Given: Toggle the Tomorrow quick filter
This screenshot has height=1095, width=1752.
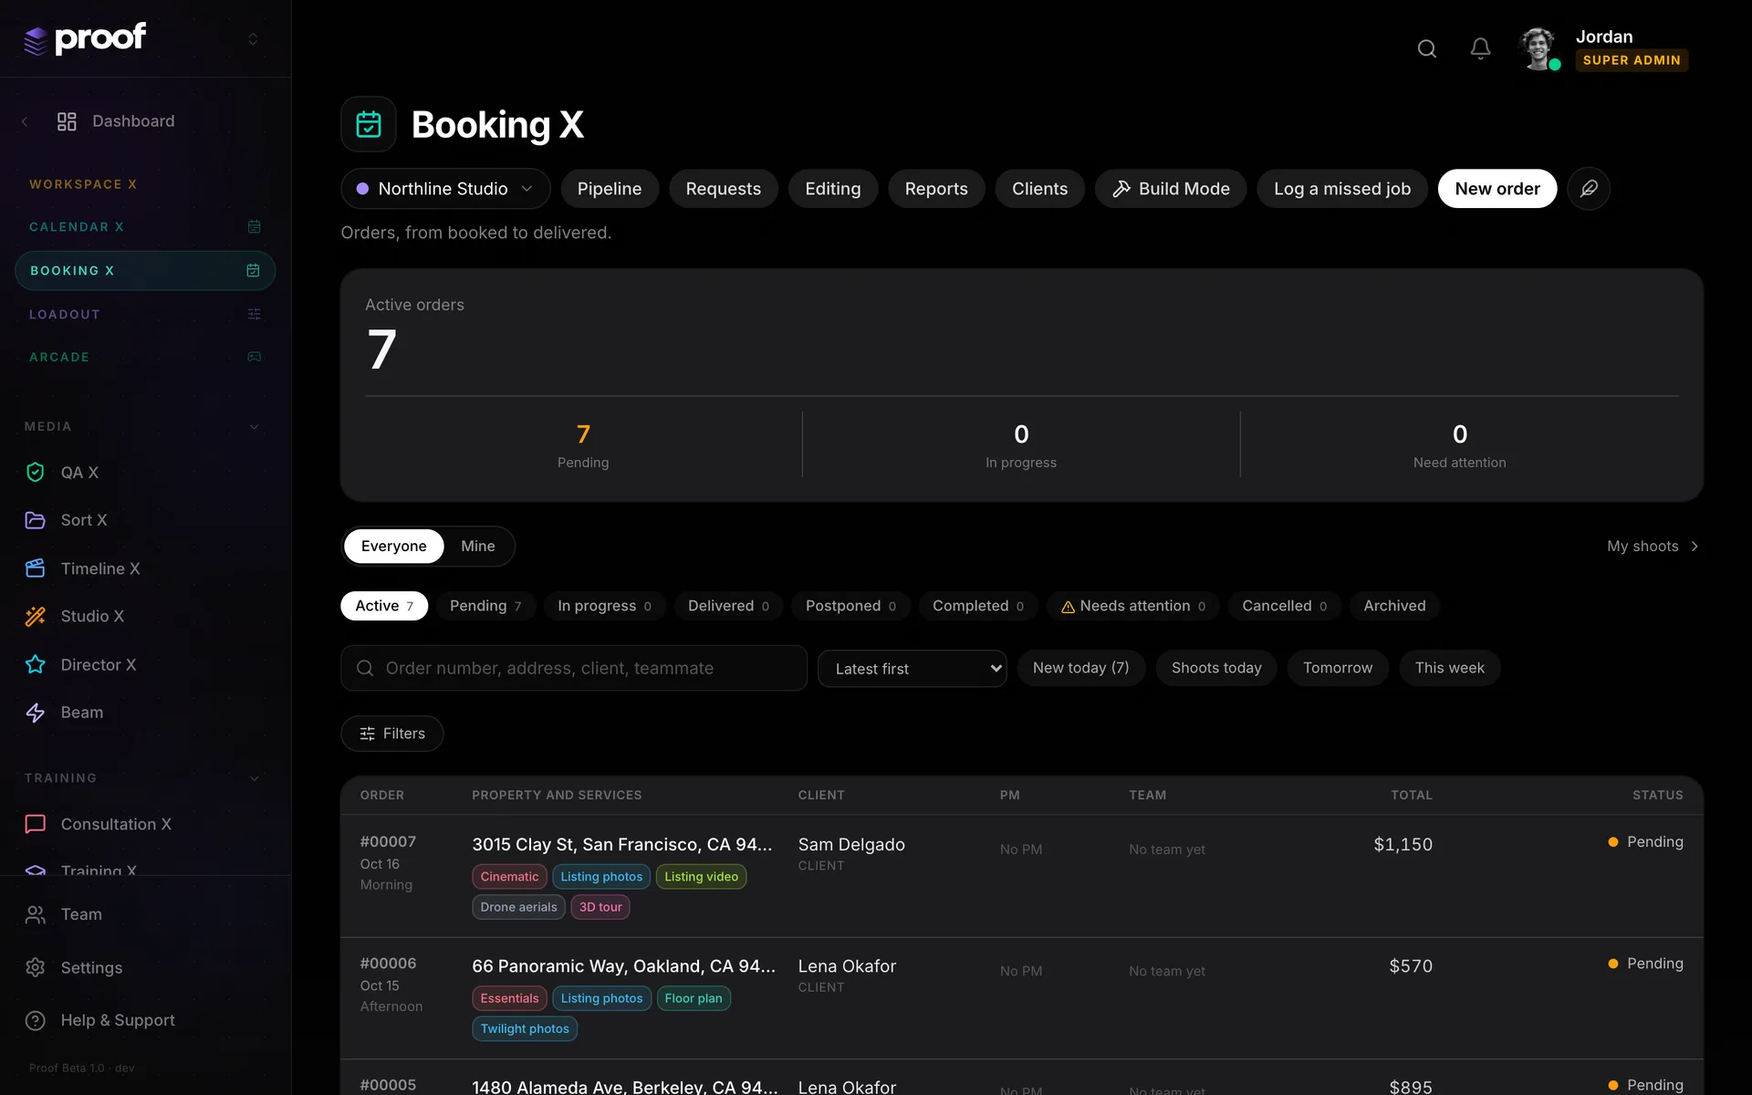Looking at the screenshot, I should coord(1338,668).
